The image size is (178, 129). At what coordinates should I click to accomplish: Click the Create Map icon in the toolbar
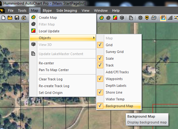[102, 18]
